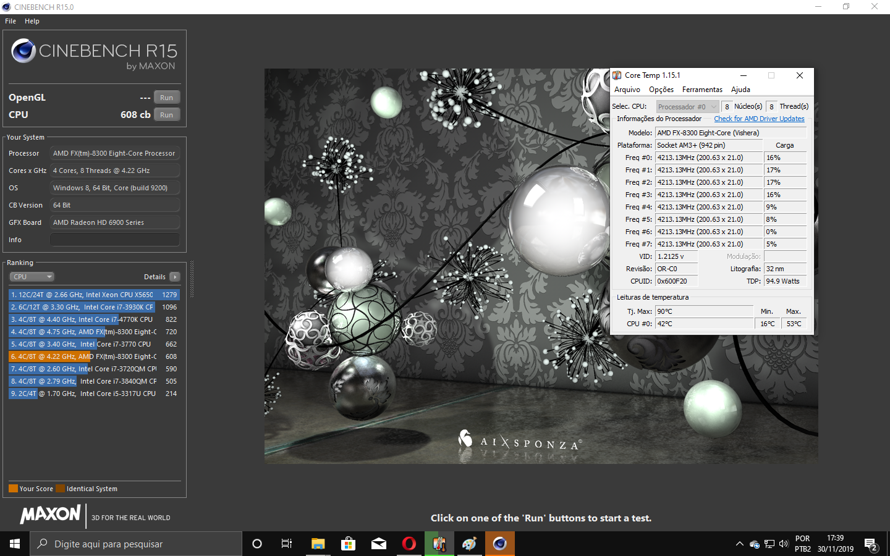Viewport: 890px width, 556px height.
Task: Click the rendered scene preview image
Action: coord(541,266)
